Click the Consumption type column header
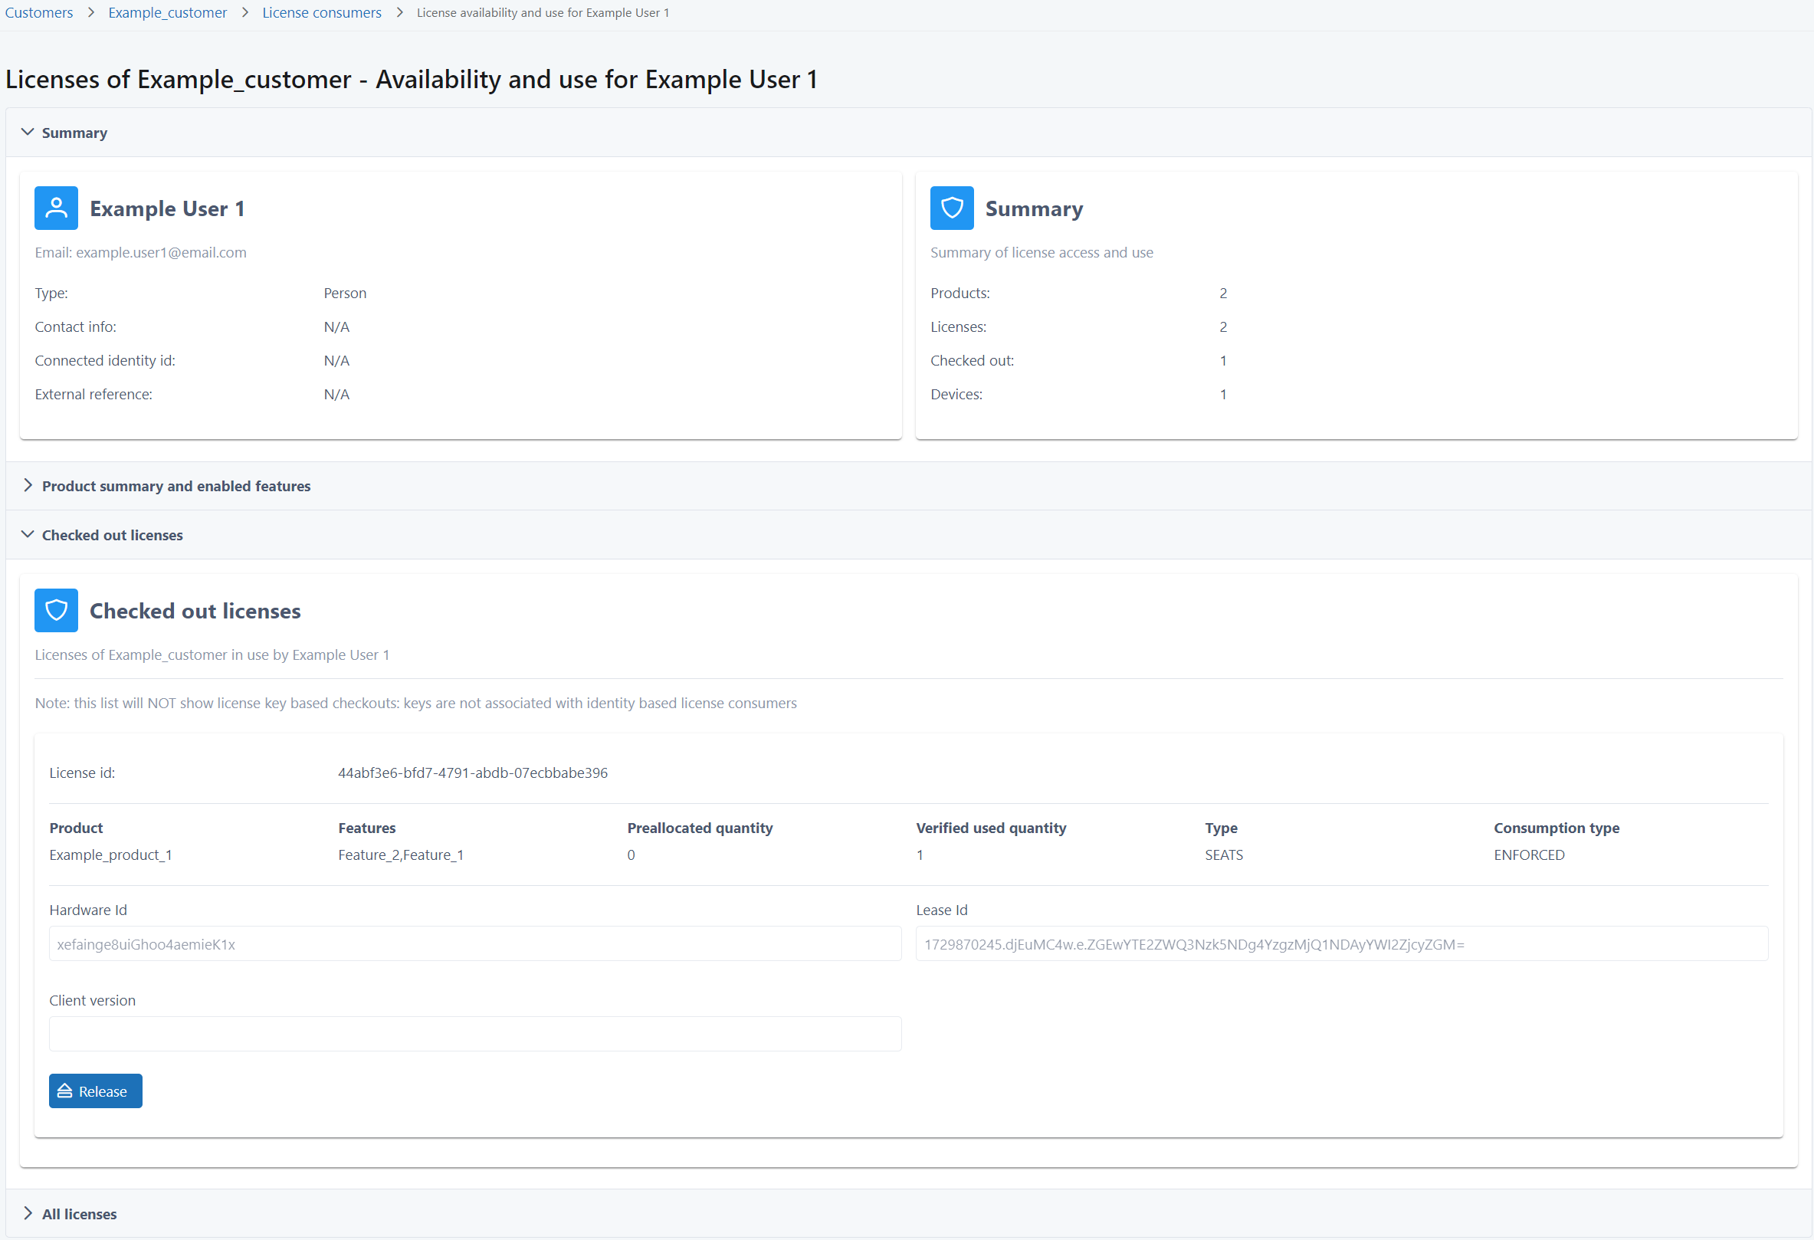The width and height of the screenshot is (1814, 1240). coord(1556,828)
